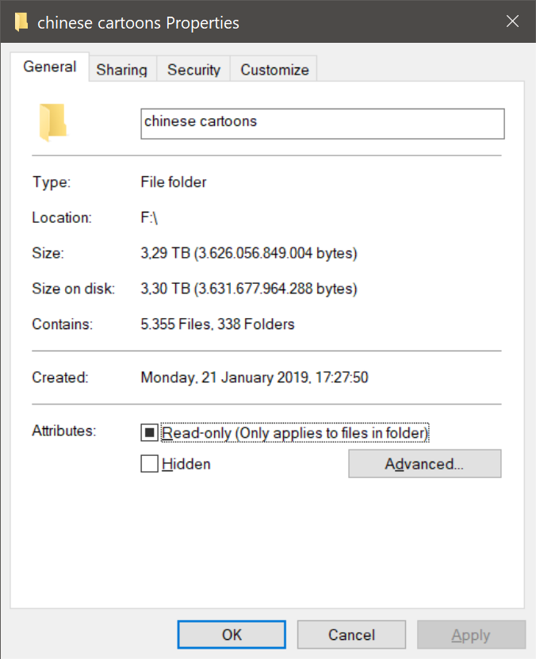Select the Customize tab
This screenshot has height=659, width=536.
tap(274, 69)
